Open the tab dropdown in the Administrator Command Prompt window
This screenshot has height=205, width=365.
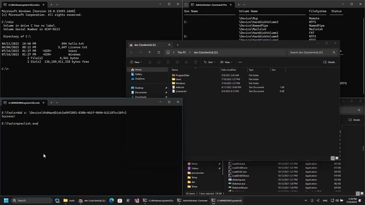point(244,5)
